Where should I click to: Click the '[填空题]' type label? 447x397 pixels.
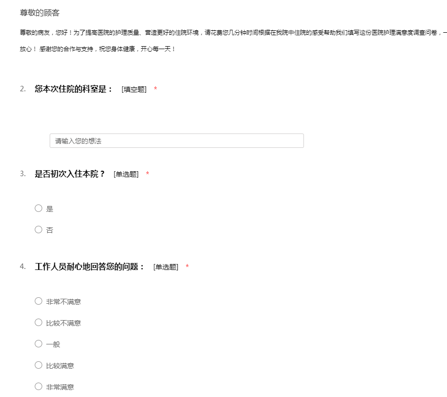coord(134,89)
